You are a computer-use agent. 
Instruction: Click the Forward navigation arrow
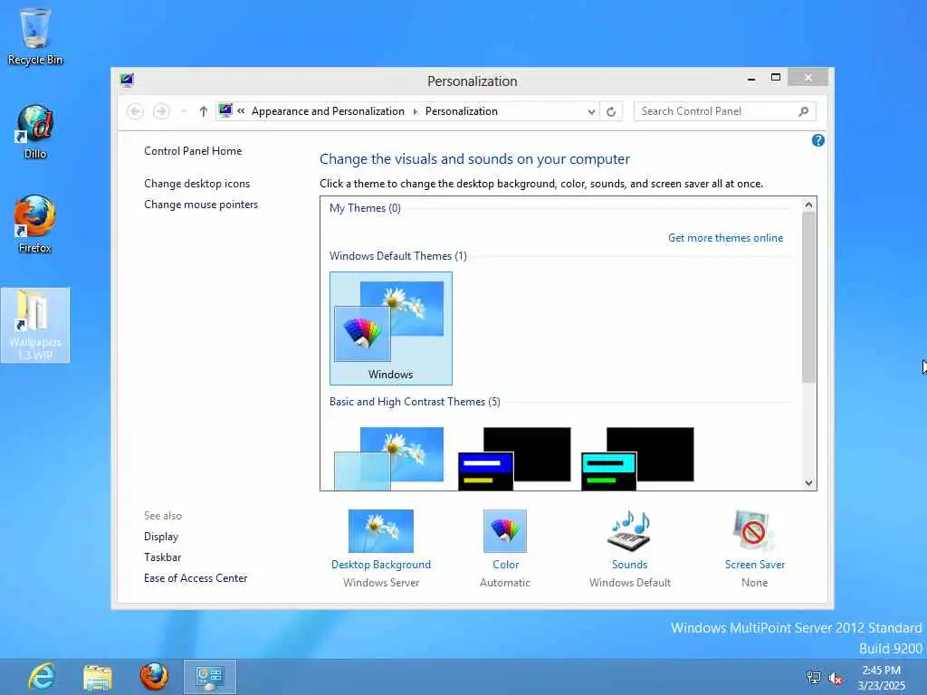[x=161, y=111]
